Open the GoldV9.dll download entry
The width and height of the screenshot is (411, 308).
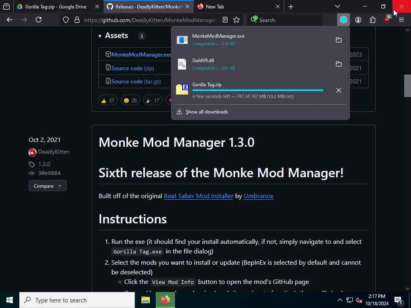point(252,64)
